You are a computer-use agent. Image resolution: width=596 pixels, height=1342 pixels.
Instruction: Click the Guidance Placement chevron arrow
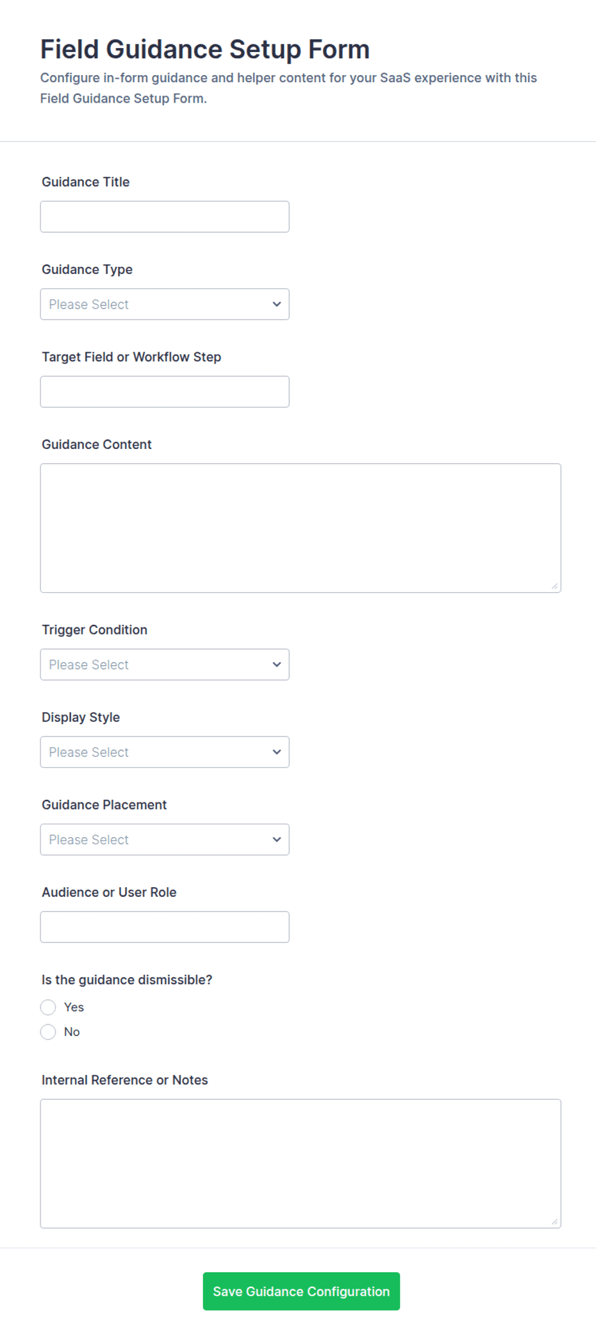coord(277,839)
